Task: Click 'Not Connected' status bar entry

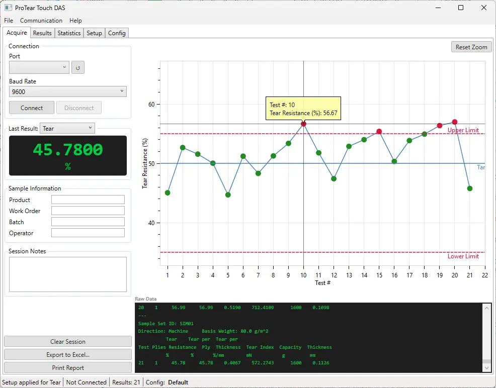Action: click(x=87, y=382)
